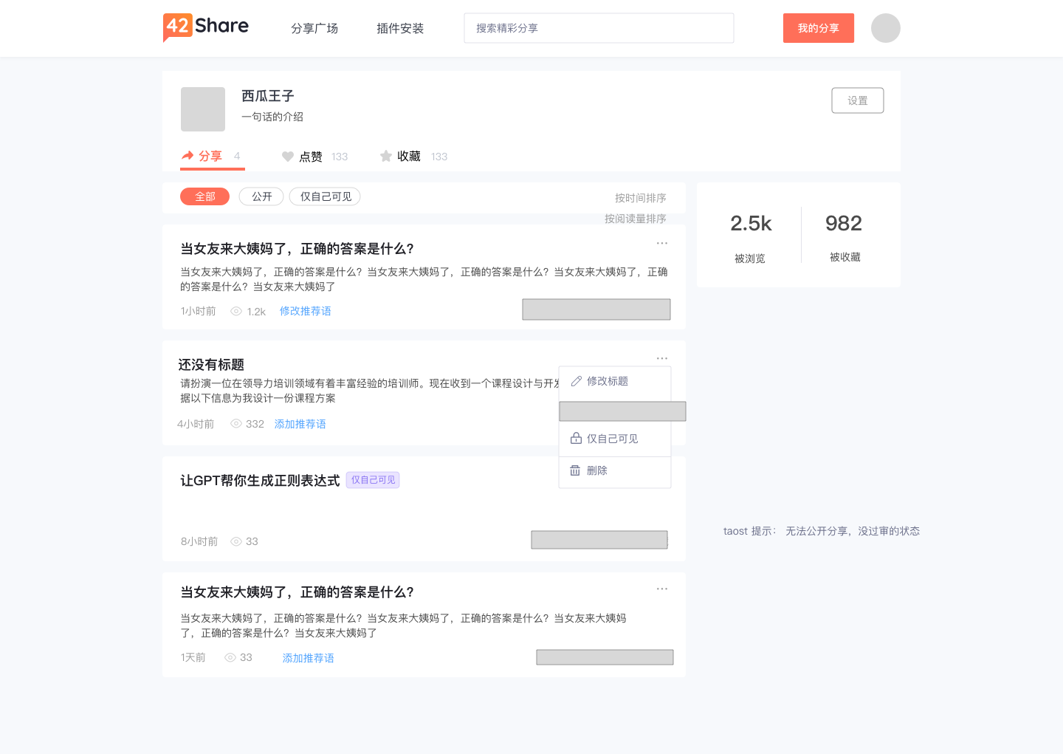Click 添加推荐语 on 还没有标题 post

point(300,424)
